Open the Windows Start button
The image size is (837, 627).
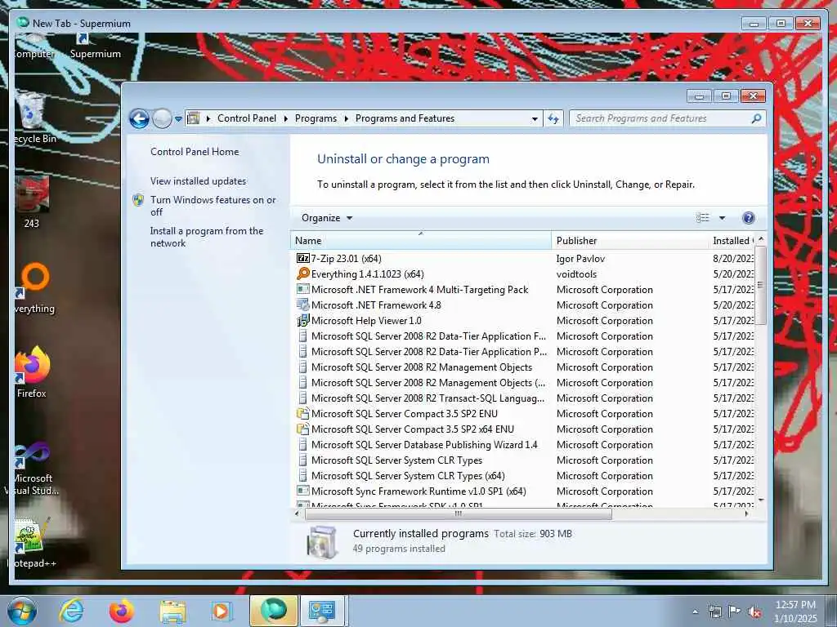(22, 611)
